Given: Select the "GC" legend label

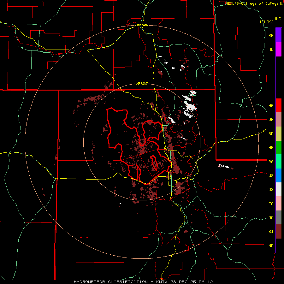Looking at the screenshot, I should tap(271, 218).
